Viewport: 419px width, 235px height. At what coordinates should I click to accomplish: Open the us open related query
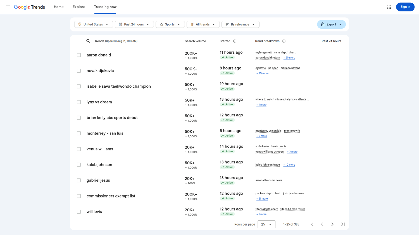(x=273, y=68)
